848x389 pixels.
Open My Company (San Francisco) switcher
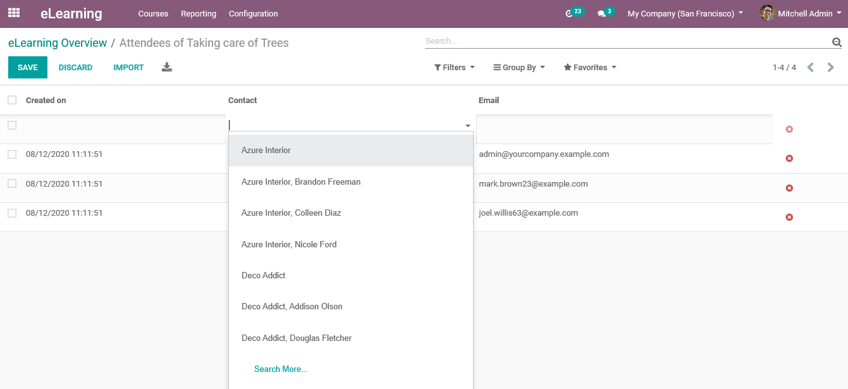pyautogui.click(x=685, y=13)
